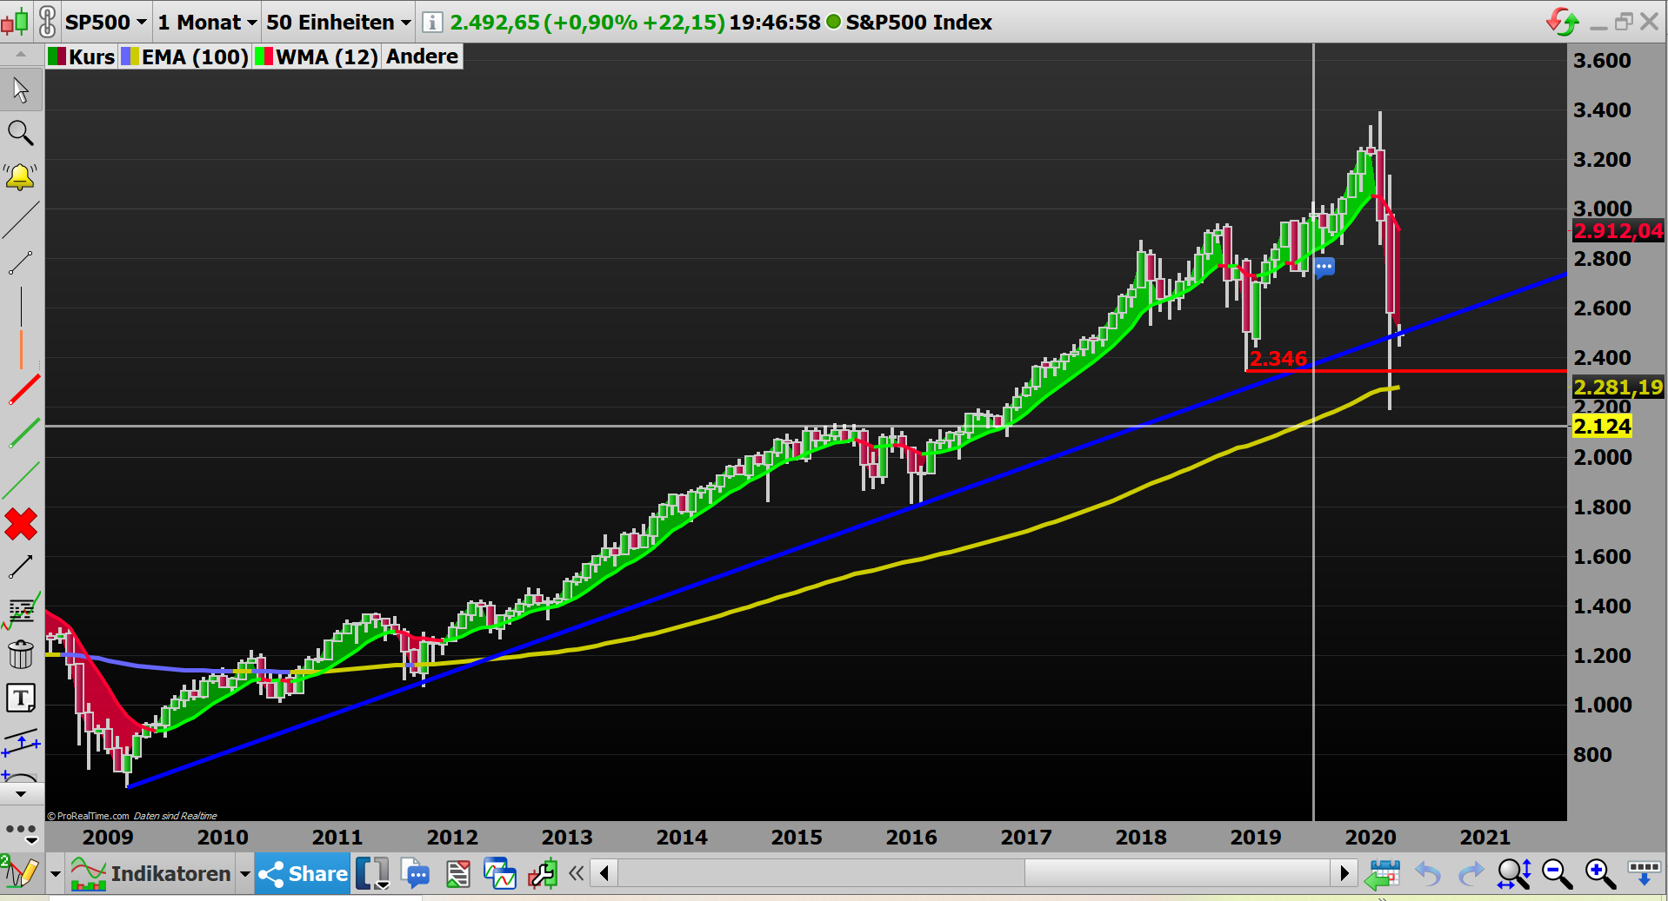Image resolution: width=1668 pixels, height=901 pixels.
Task: Open chart settings wrench icon
Action: 543,873
